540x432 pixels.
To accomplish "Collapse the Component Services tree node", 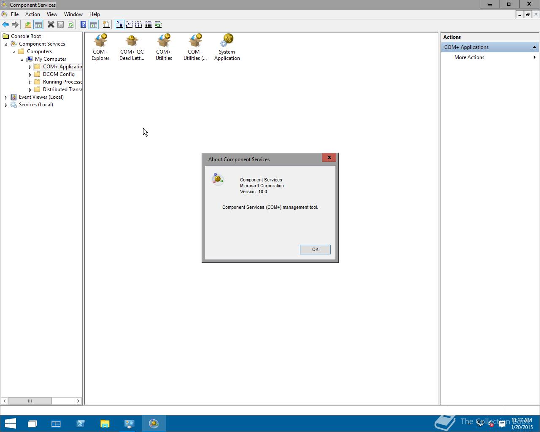I will point(6,44).
